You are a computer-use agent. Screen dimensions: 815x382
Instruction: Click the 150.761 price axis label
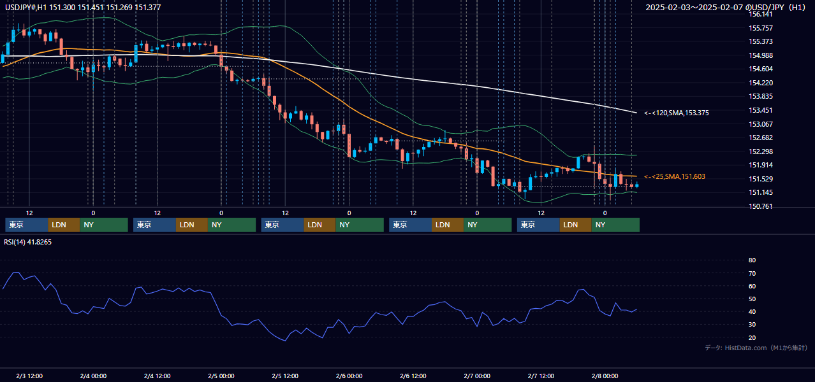coord(760,206)
